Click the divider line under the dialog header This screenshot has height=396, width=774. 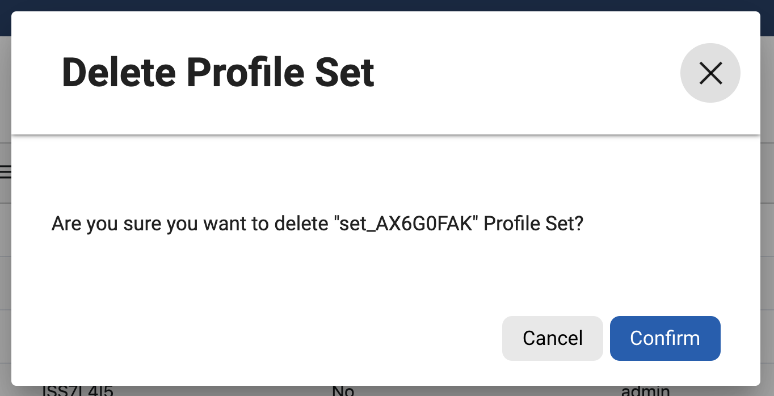click(386, 135)
